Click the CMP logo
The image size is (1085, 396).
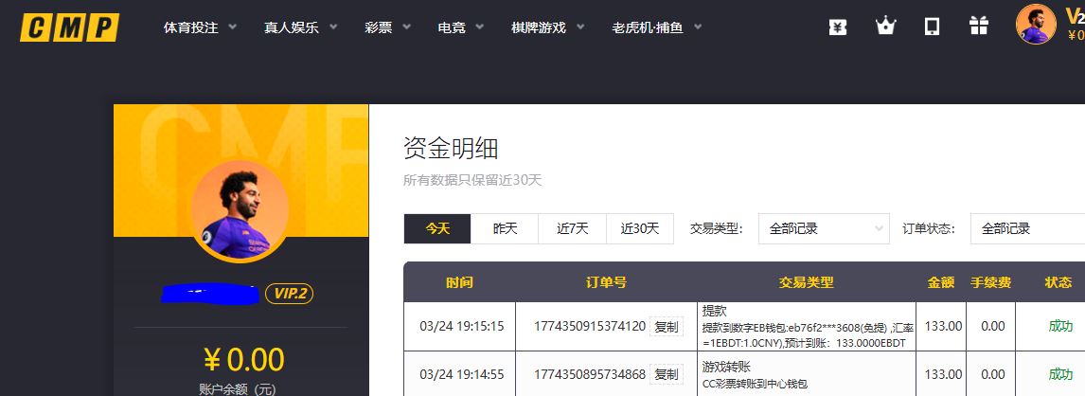[x=69, y=27]
